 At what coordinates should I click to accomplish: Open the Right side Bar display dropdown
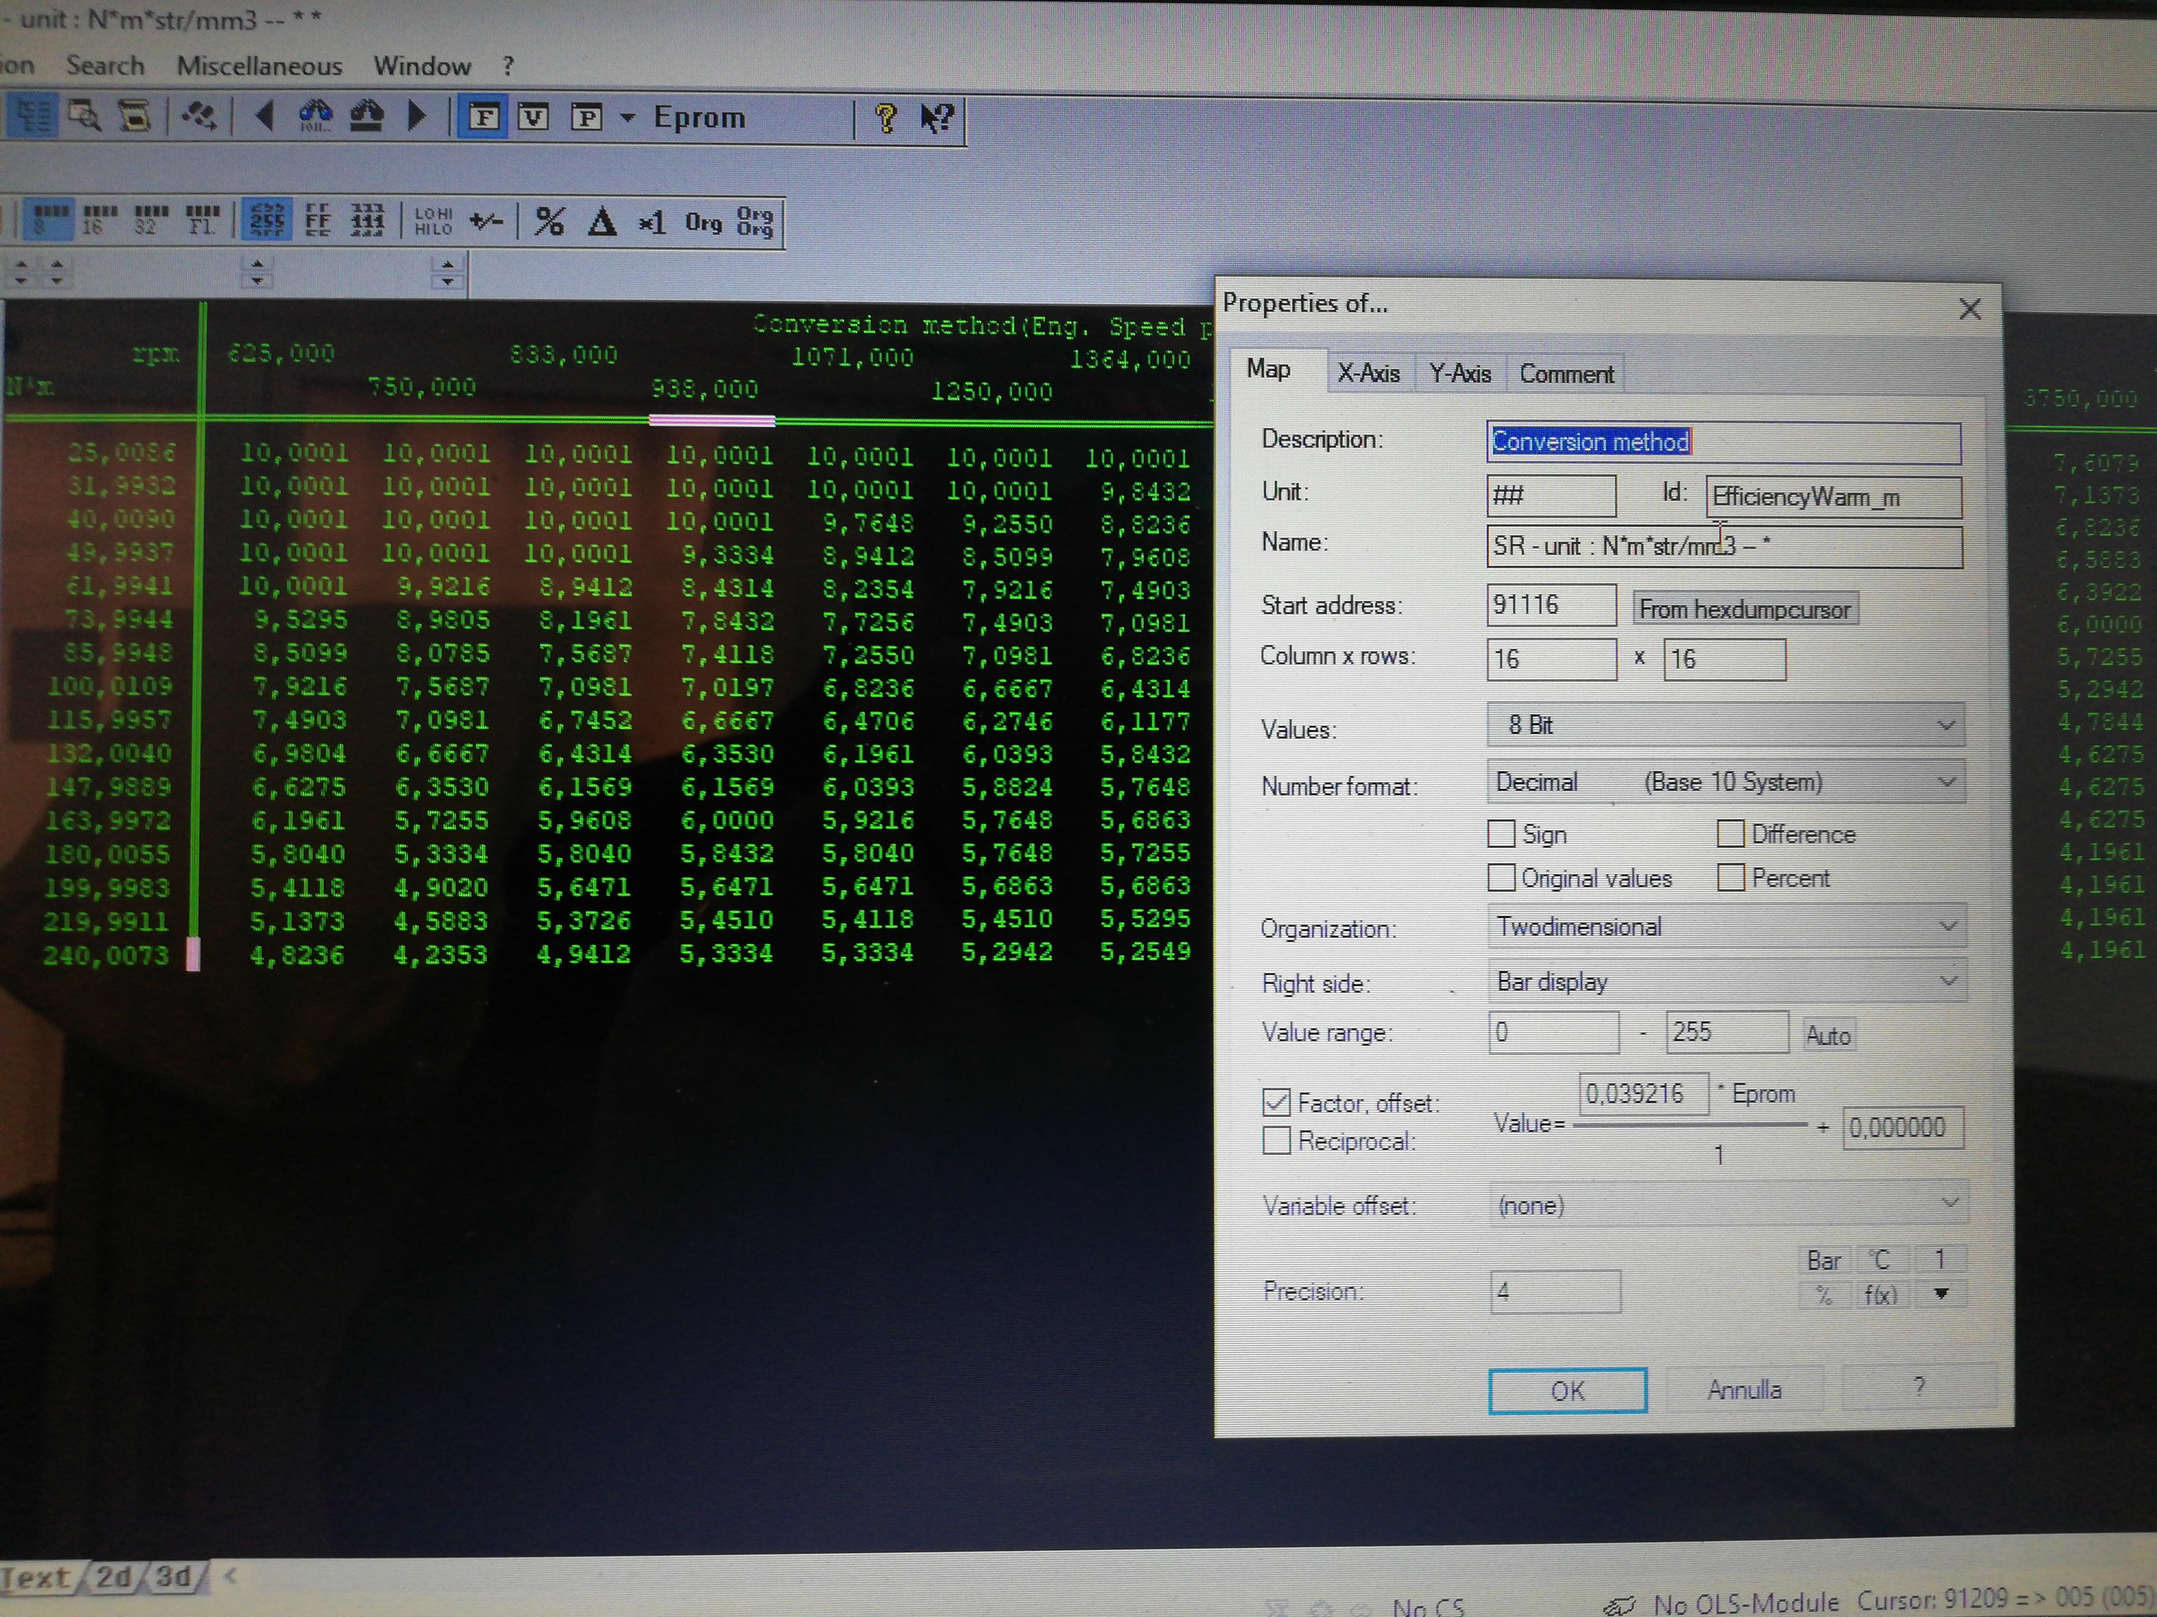point(1725,982)
